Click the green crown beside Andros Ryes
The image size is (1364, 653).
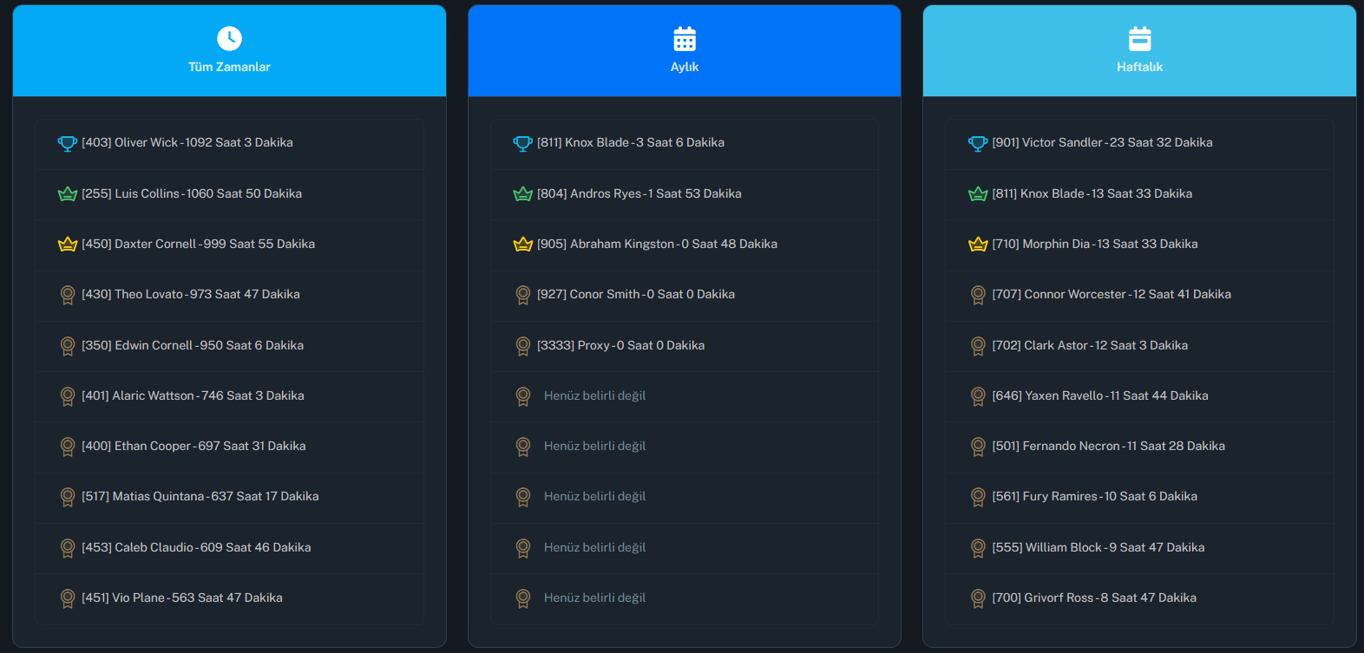point(522,194)
